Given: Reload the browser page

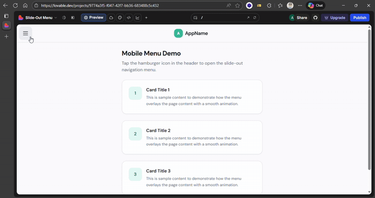Looking at the screenshot, I should (15, 6).
